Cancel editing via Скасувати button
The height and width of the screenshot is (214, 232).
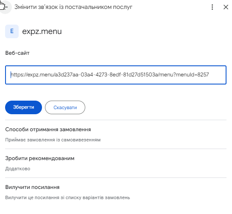[65, 107]
